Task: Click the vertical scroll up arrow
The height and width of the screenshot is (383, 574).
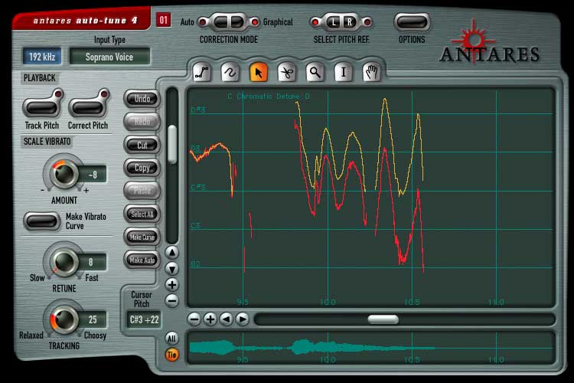Action: pyautogui.click(x=171, y=253)
